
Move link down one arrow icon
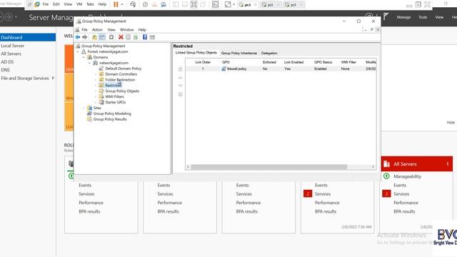181,86
